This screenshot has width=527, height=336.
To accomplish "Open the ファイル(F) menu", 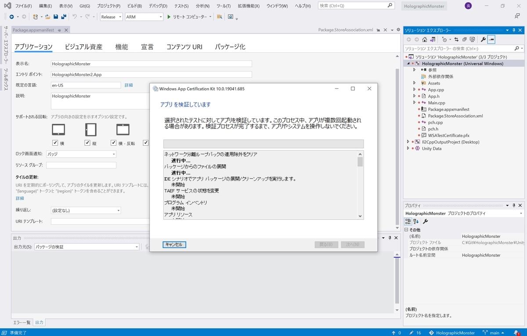I will click(24, 6).
